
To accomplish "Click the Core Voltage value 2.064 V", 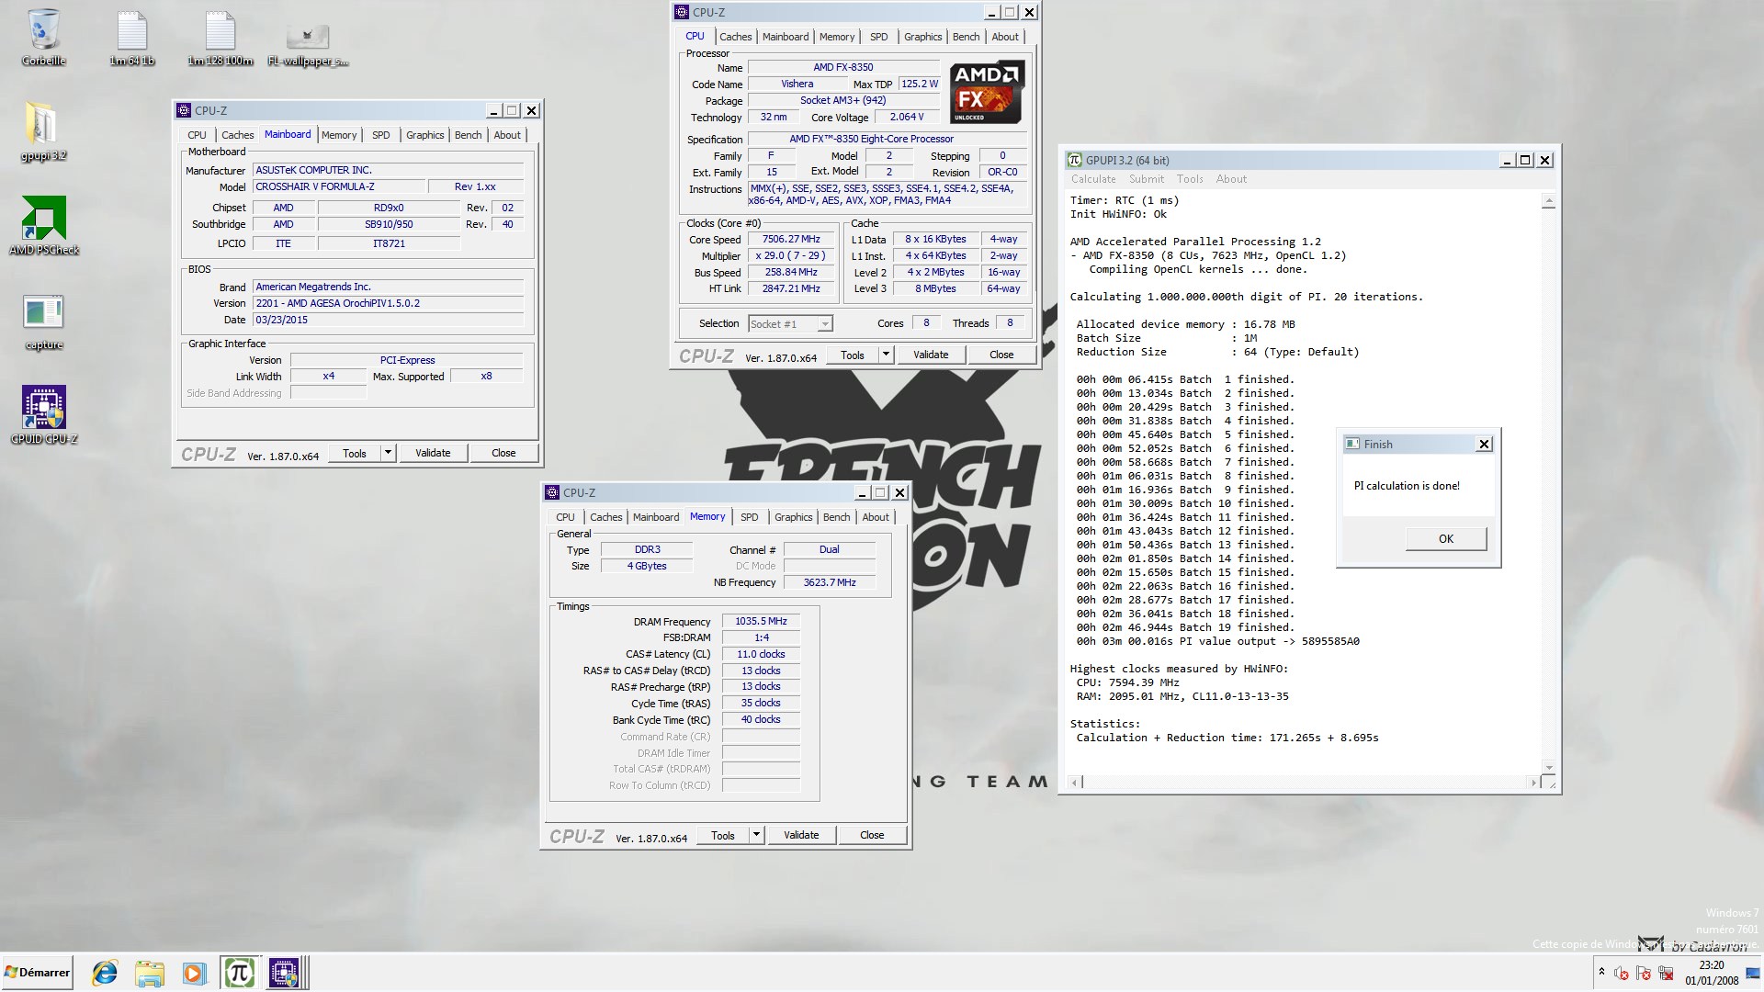I will [x=907, y=117].
